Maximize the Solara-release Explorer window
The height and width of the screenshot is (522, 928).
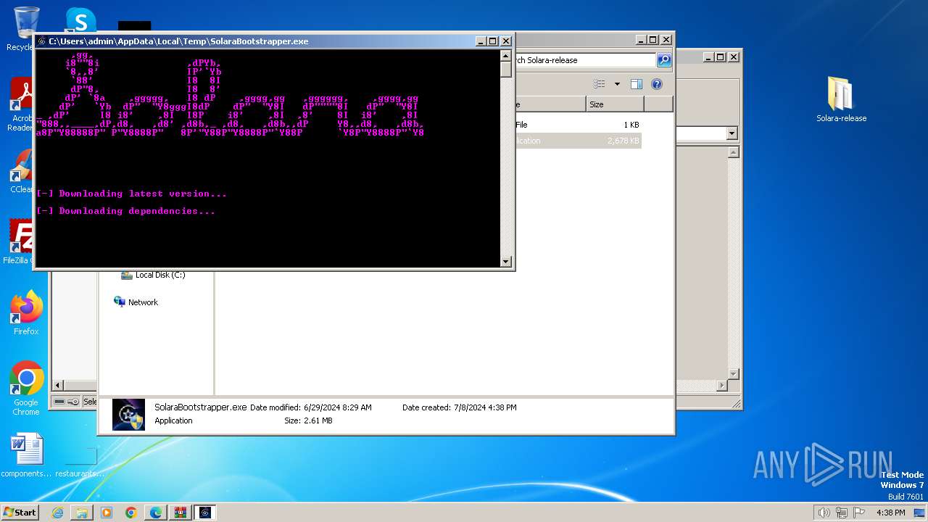coord(652,40)
